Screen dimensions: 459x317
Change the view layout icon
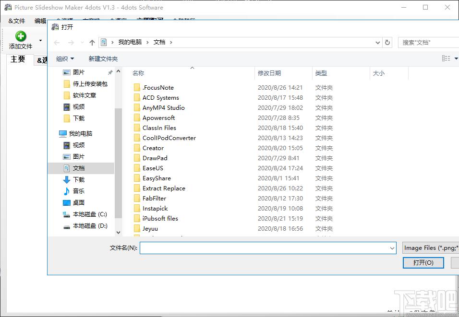coord(446,59)
